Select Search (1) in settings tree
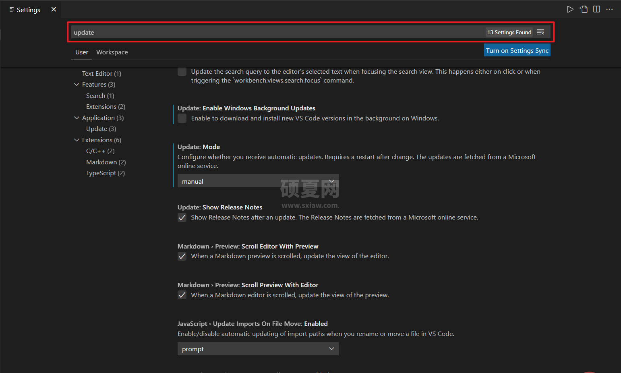The image size is (621, 373). click(100, 96)
